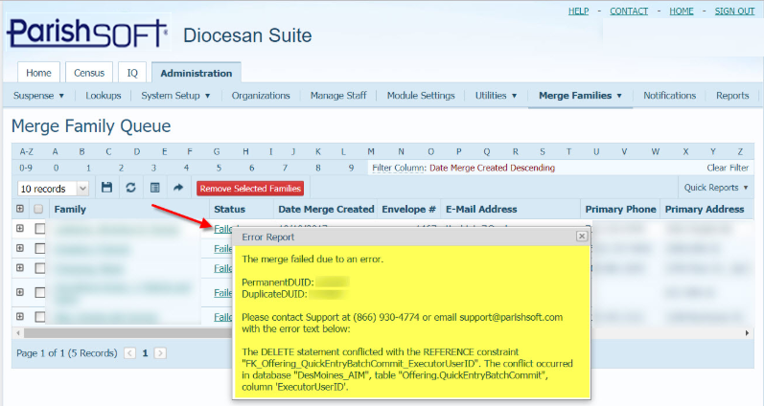Click the scrollbar left arrow
764x406 pixels.
[18, 333]
